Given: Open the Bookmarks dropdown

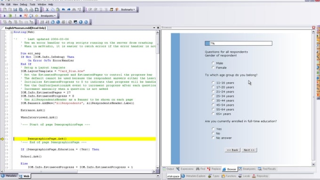Looking at the screenshot, I should [x=128, y=9].
